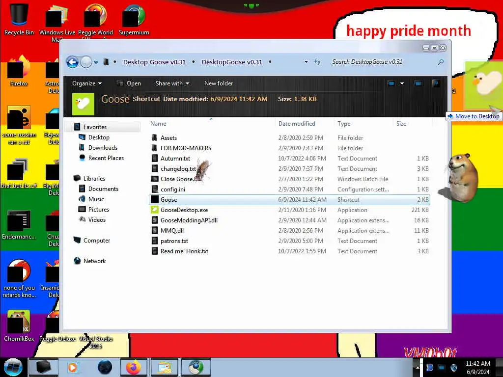Sort by Type column header
Image resolution: width=503 pixels, height=377 pixels.
tap(343, 123)
